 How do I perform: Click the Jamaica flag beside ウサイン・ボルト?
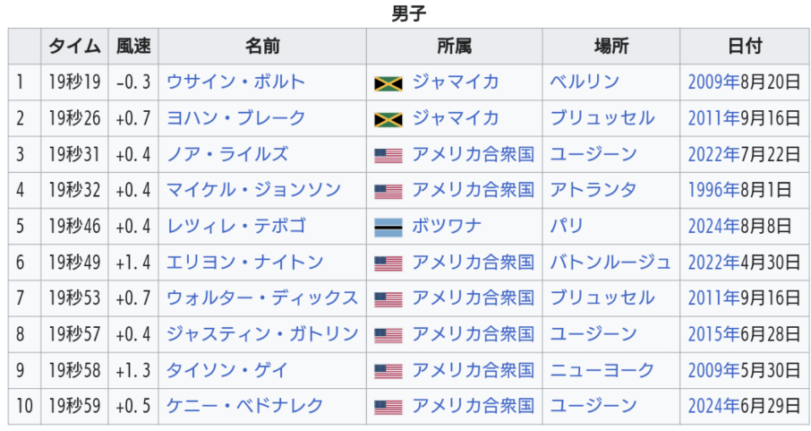[x=388, y=83]
